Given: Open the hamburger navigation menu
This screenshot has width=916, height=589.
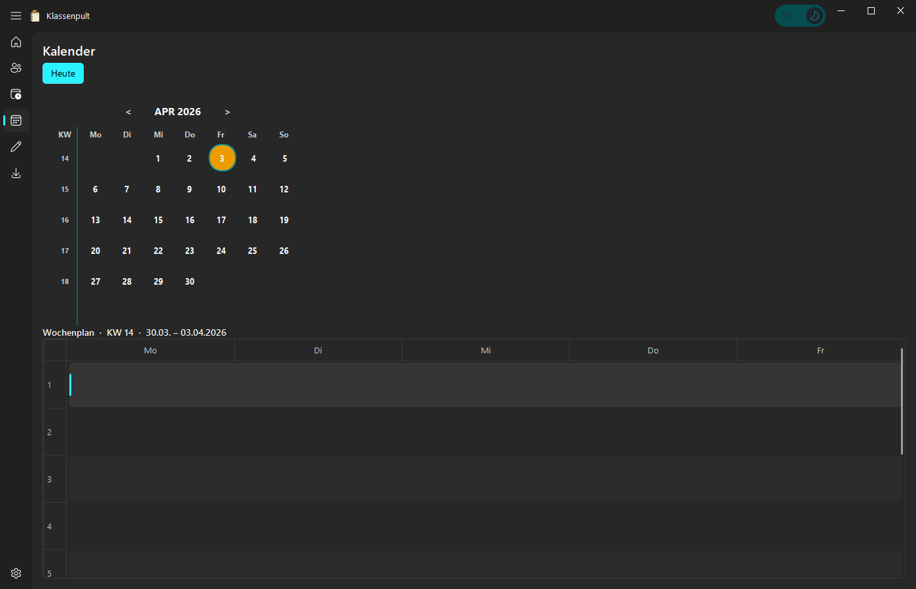Looking at the screenshot, I should tap(16, 16).
